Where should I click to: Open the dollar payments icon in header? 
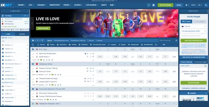[x=149, y=5]
